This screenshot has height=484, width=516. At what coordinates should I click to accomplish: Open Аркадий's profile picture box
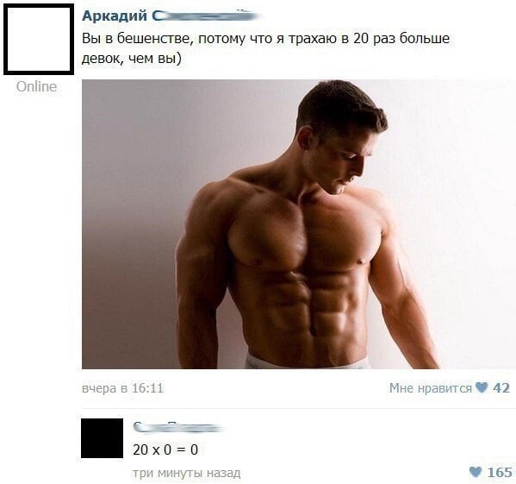coord(39,39)
